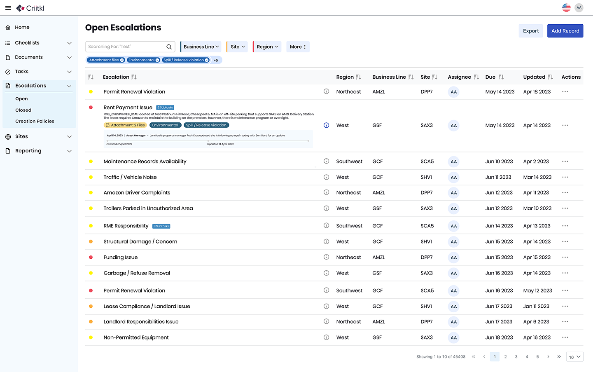Image resolution: width=593 pixels, height=372 pixels.
Task: Click the search magnifier icon
Action: (169, 47)
